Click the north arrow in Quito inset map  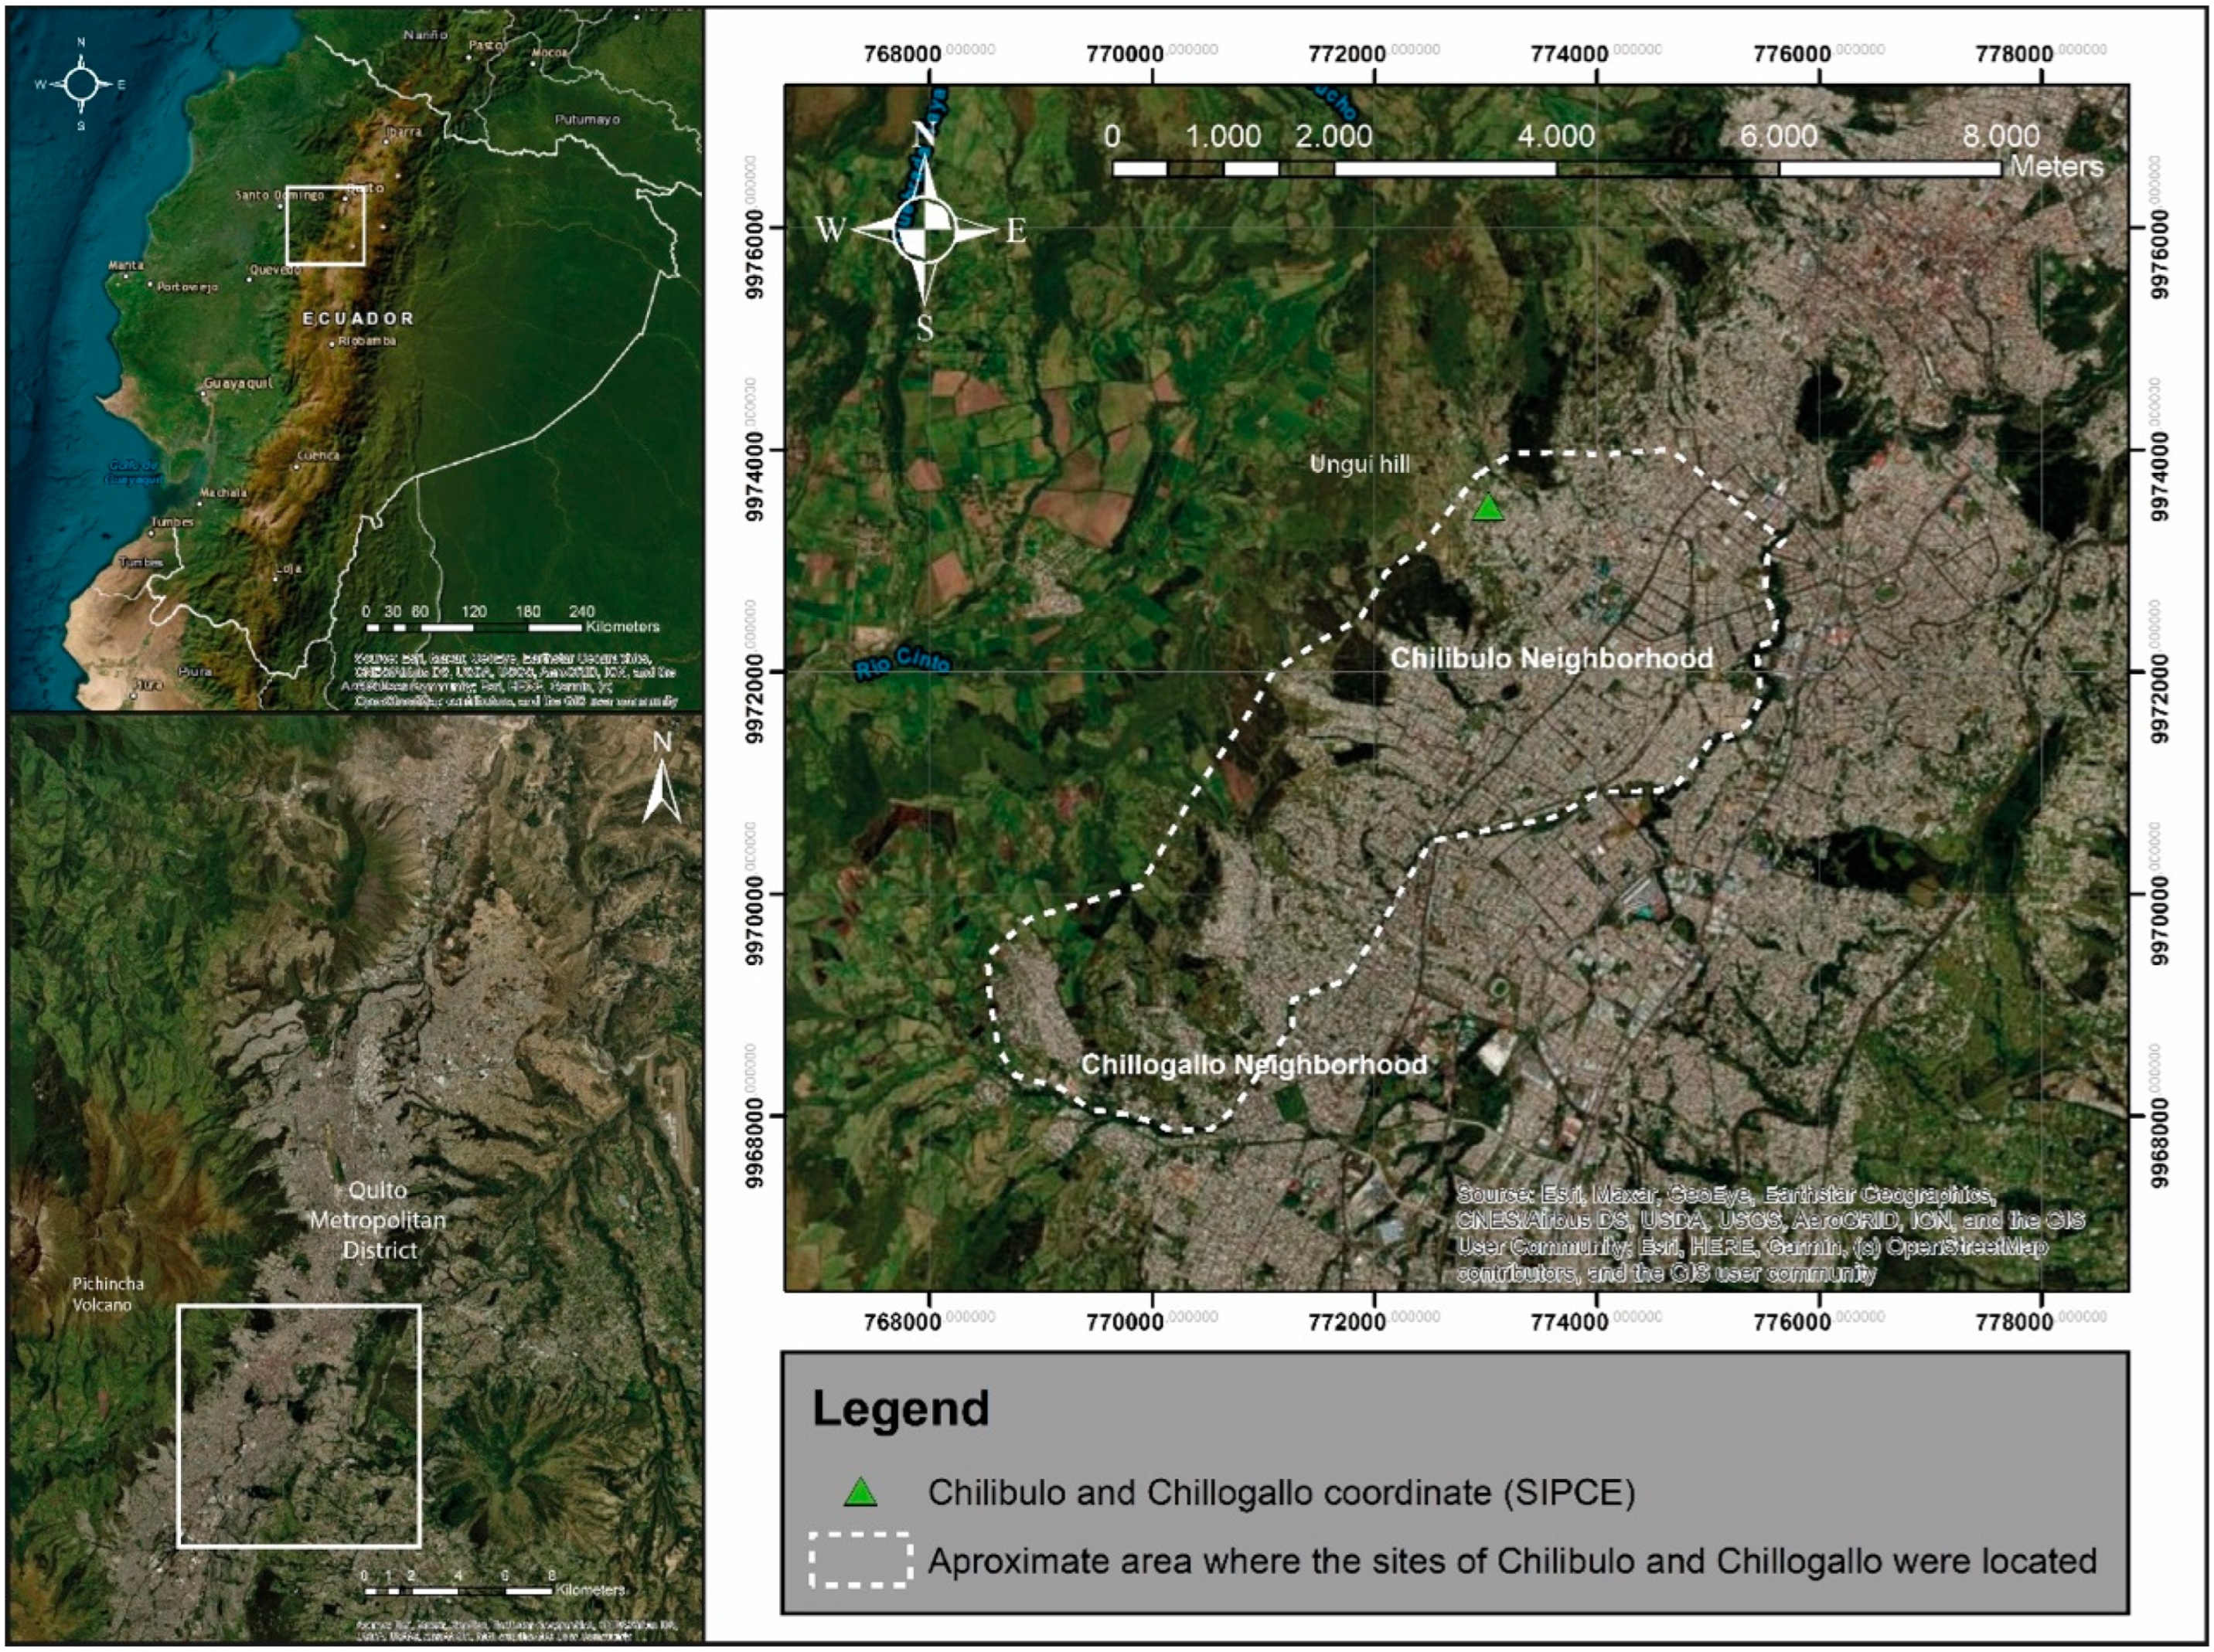[660, 790]
